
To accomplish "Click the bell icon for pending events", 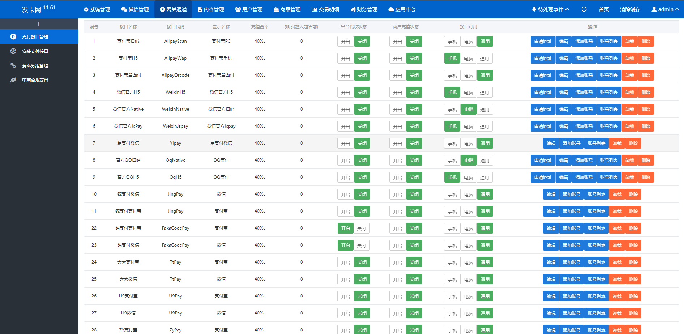I will tap(534, 9).
